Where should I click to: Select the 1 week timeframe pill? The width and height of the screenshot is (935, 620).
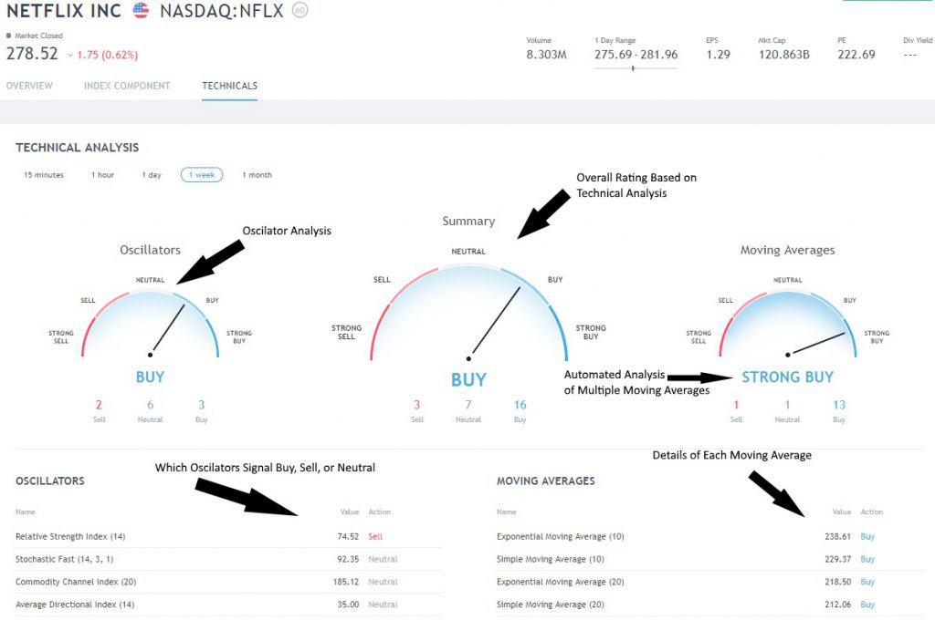point(202,175)
